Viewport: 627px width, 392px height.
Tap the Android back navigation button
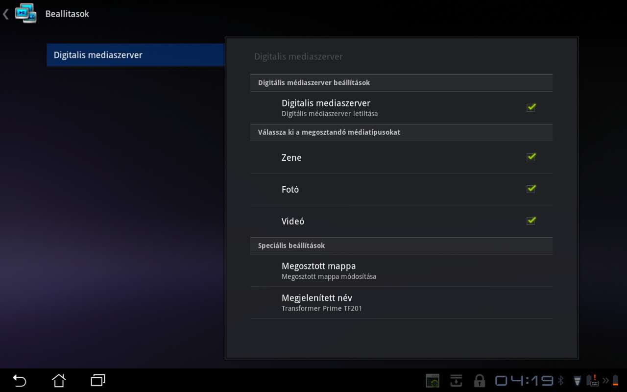coord(20,380)
